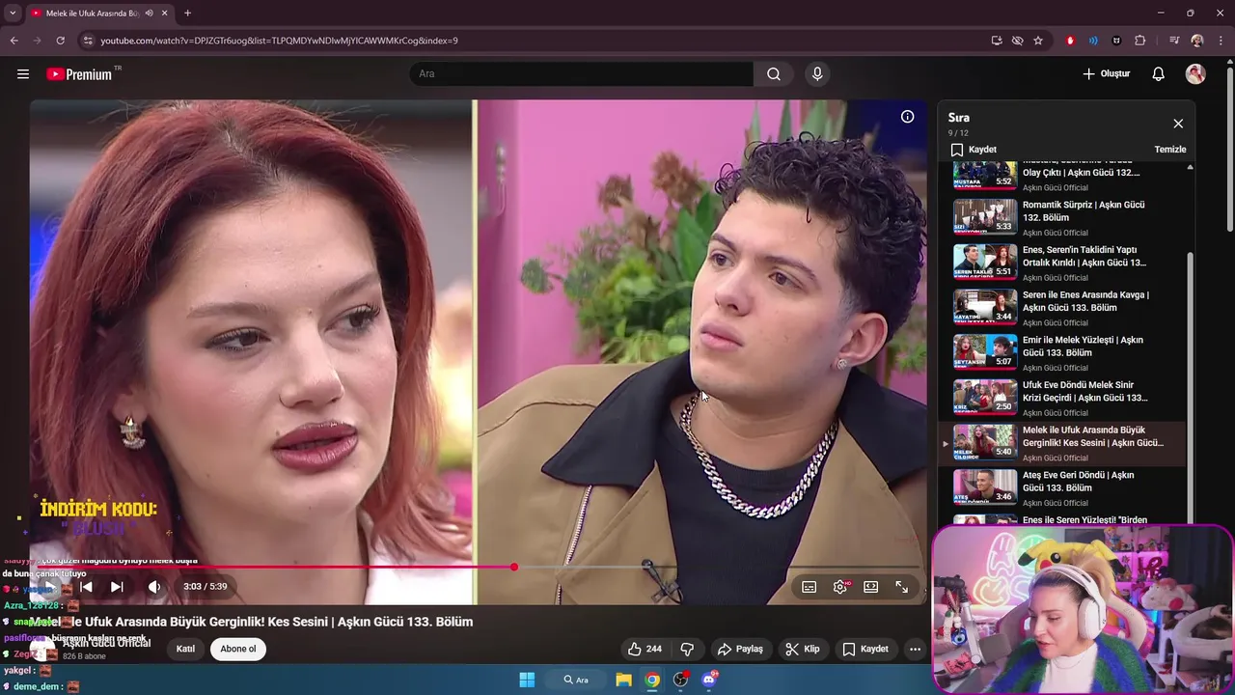Open YouTube account avatar menu

tap(1195, 74)
